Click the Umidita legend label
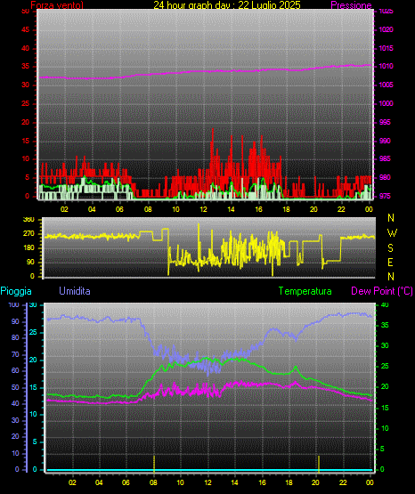The height and width of the screenshot is (494, 415). click(x=75, y=291)
